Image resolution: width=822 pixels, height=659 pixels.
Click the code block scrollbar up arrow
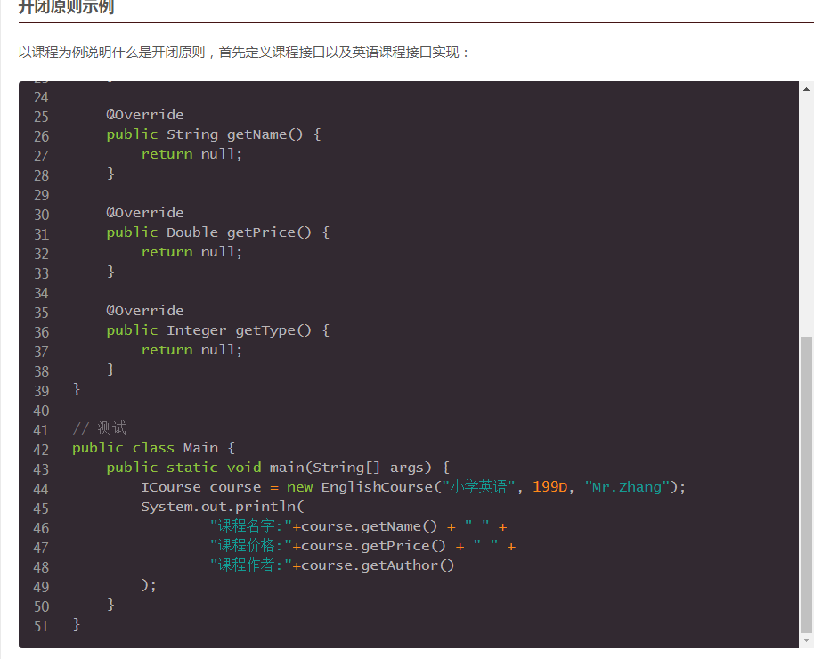click(x=806, y=89)
